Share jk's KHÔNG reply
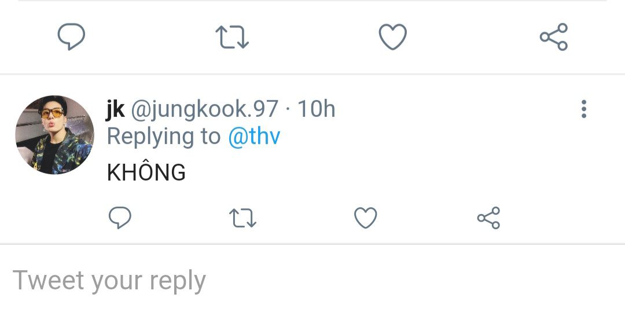Screen dimensions: 625x316 [488, 218]
